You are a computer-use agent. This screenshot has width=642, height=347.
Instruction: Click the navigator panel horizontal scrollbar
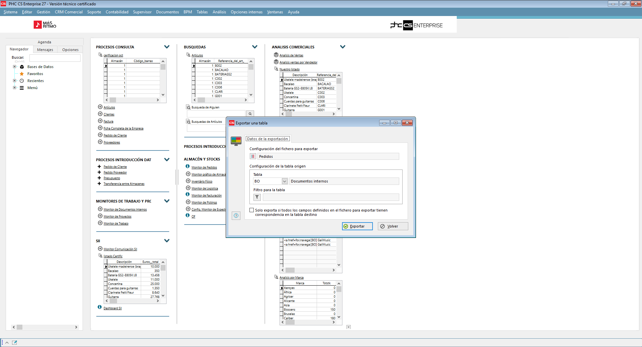[x=45, y=327]
